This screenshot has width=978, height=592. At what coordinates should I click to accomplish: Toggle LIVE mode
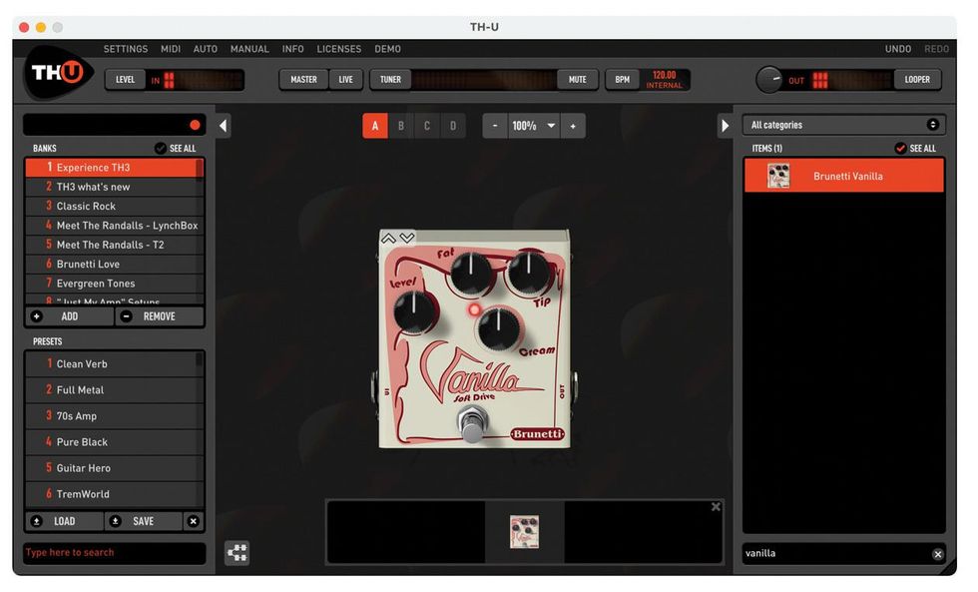tap(345, 80)
